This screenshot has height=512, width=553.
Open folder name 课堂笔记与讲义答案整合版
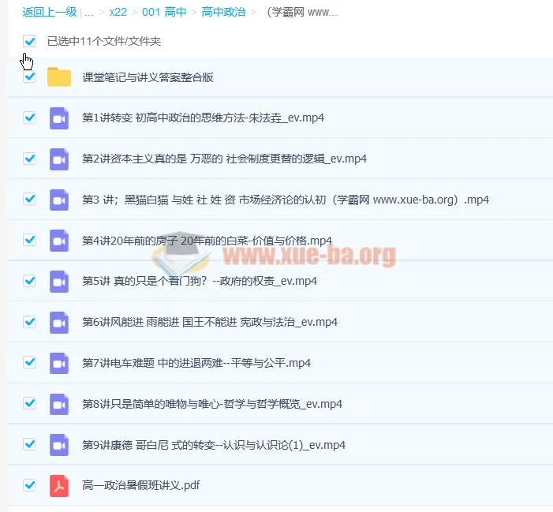click(148, 77)
